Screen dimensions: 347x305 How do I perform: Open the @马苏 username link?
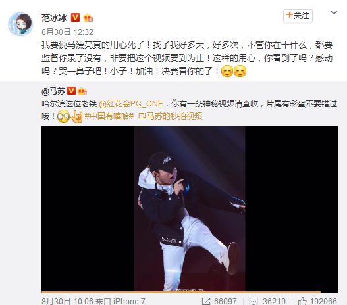pos(53,91)
